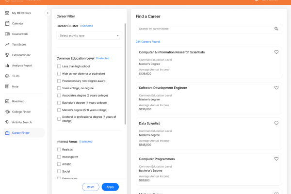Click the search magnifier icon in Find a Career

[x=276, y=29]
